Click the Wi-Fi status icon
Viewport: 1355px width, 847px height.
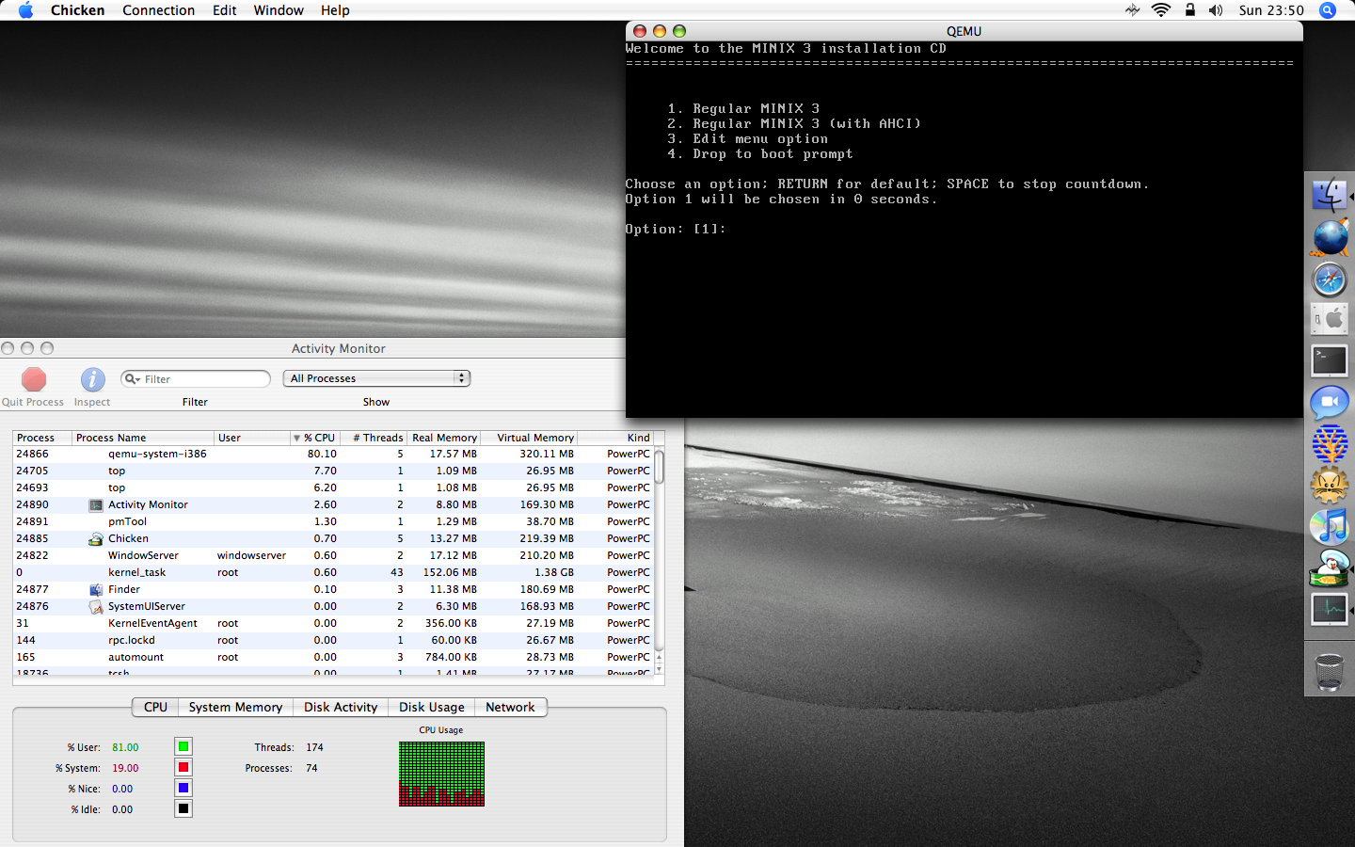pyautogui.click(x=1161, y=10)
